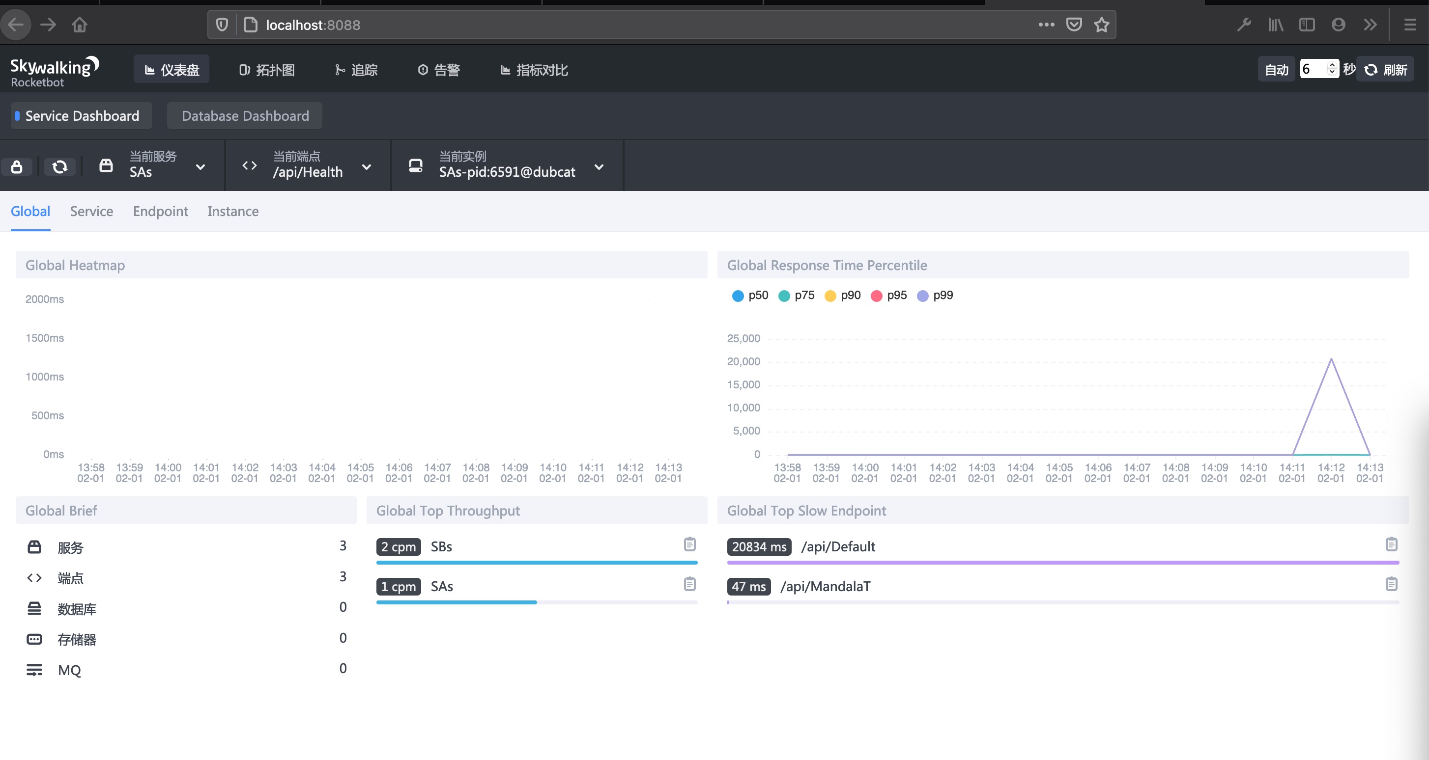This screenshot has width=1429, height=760.
Task: Expand more toolbar tools chevrons
Action: tap(1370, 25)
